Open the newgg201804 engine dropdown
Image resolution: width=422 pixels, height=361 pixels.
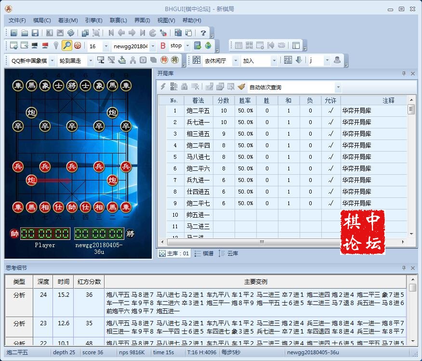(153, 46)
